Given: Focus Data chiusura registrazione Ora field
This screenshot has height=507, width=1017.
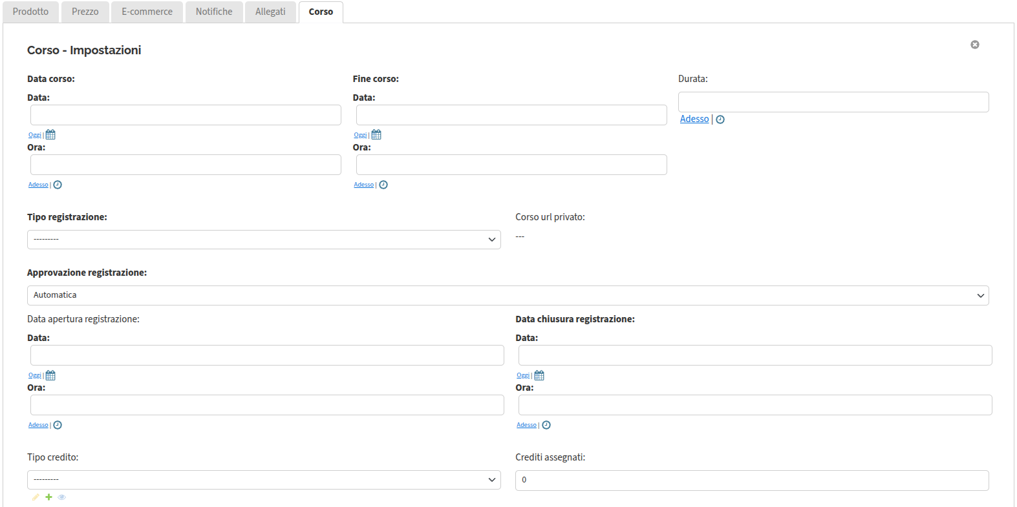Looking at the screenshot, I should 755,405.
